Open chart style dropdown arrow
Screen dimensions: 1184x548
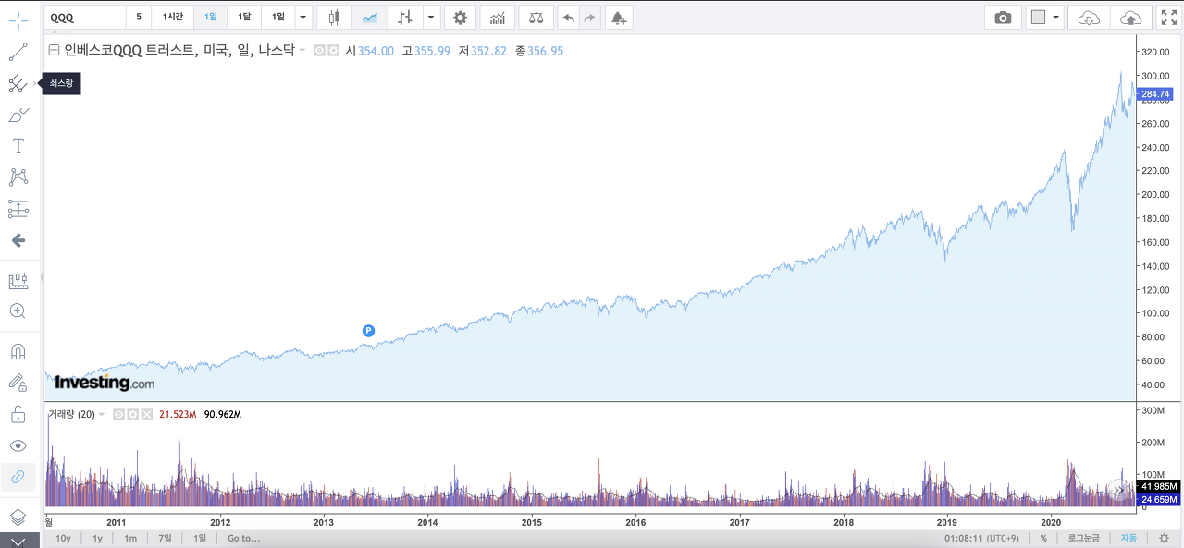click(x=431, y=17)
